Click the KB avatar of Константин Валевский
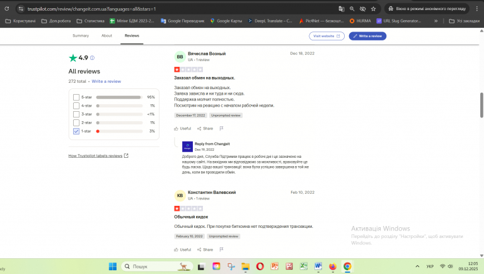 [180, 196]
